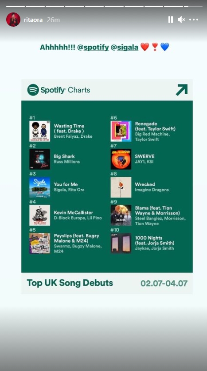Image resolution: width=207 pixels, height=371 pixels.
Task: Select the SWERVE orange cover art
Action: tap(121, 159)
